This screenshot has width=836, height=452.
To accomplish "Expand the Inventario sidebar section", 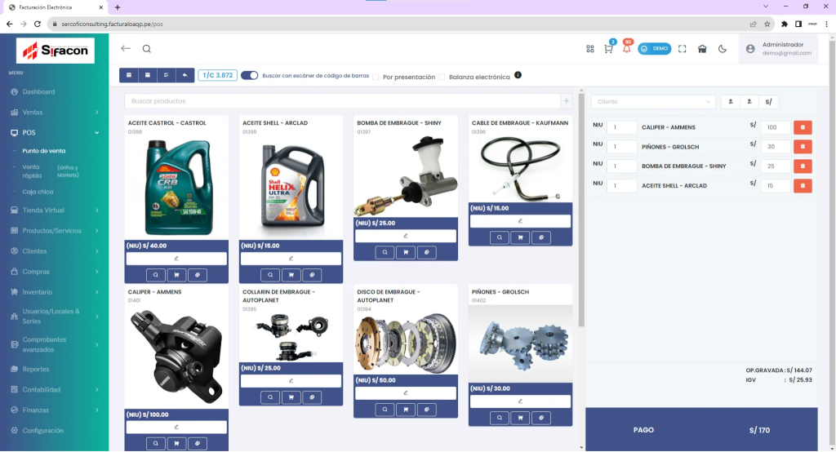I will coord(54,291).
